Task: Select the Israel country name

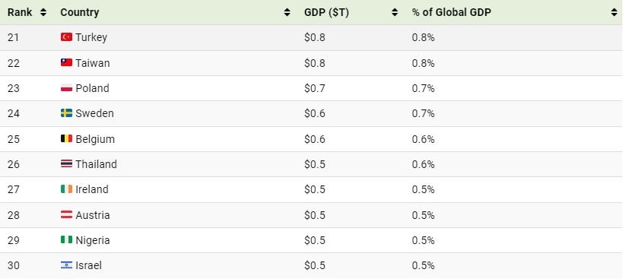Action: (x=88, y=265)
